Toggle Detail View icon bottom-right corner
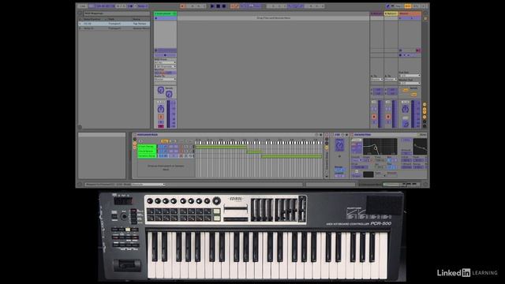The width and height of the screenshot is (505, 284). [x=425, y=185]
